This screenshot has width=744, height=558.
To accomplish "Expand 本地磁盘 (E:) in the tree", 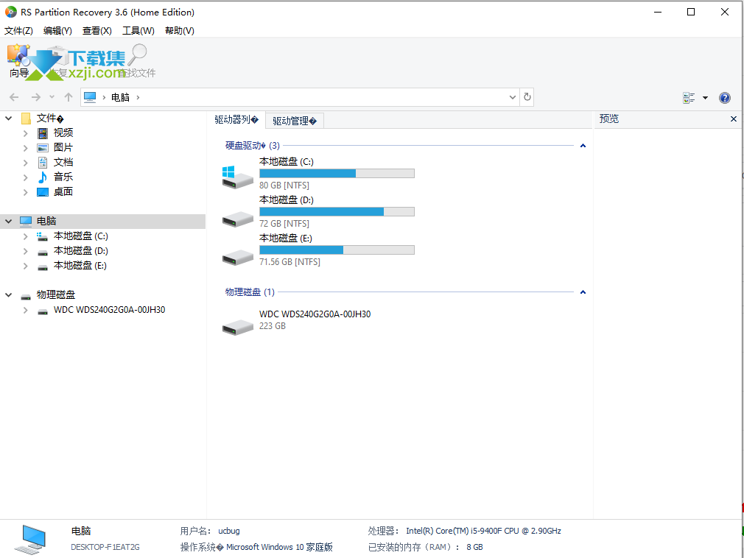I will click(x=26, y=266).
